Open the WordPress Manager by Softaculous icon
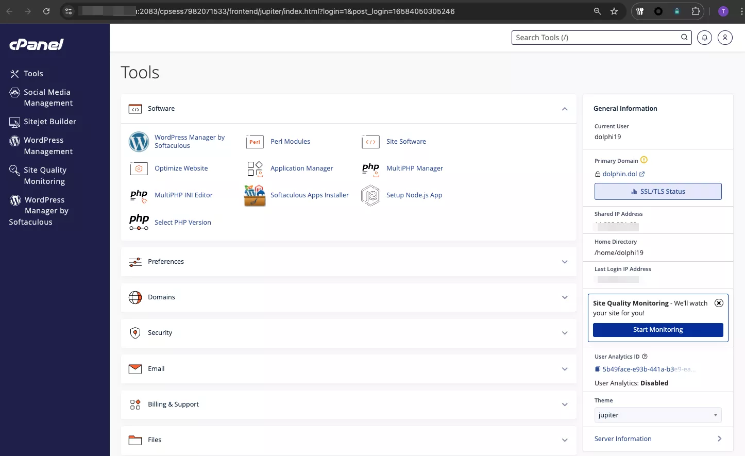The image size is (745, 456). pyautogui.click(x=139, y=142)
